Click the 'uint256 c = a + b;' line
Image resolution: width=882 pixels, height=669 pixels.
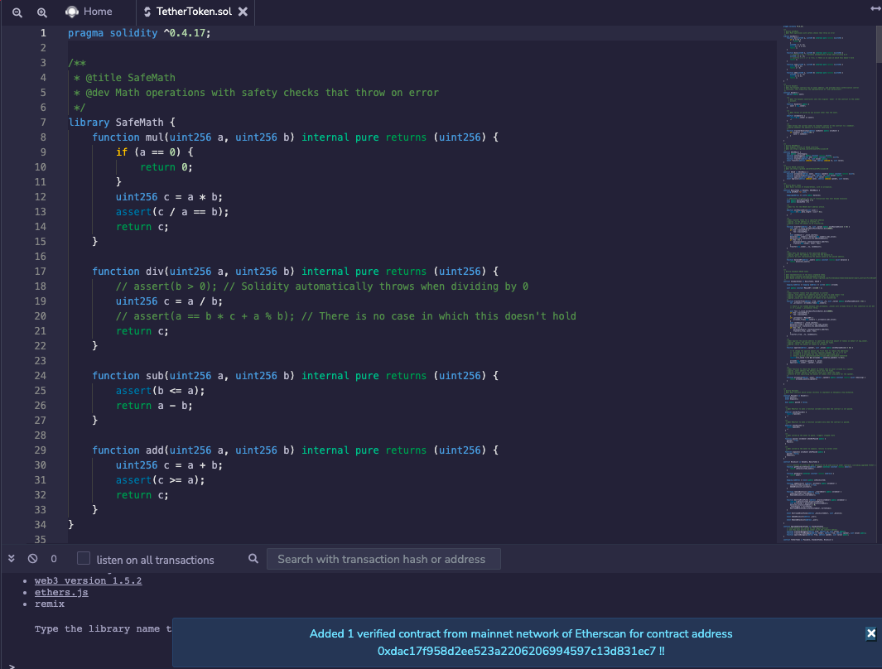169,465
